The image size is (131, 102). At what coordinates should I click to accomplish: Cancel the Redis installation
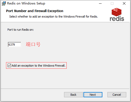(117, 95)
